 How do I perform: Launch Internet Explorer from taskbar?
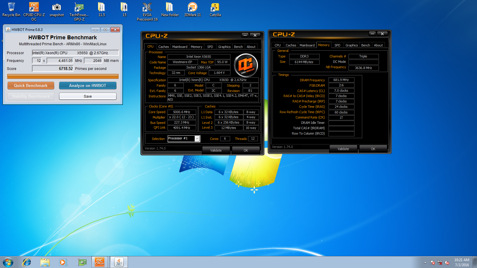pos(27,262)
